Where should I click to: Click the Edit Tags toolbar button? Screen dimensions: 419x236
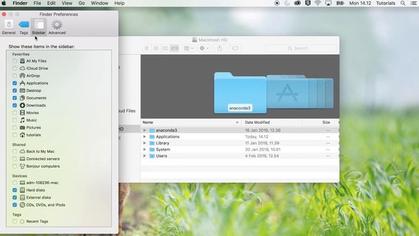[x=235, y=48]
